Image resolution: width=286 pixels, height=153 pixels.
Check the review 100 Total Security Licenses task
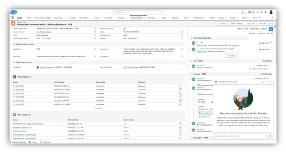[x=197, y=49]
